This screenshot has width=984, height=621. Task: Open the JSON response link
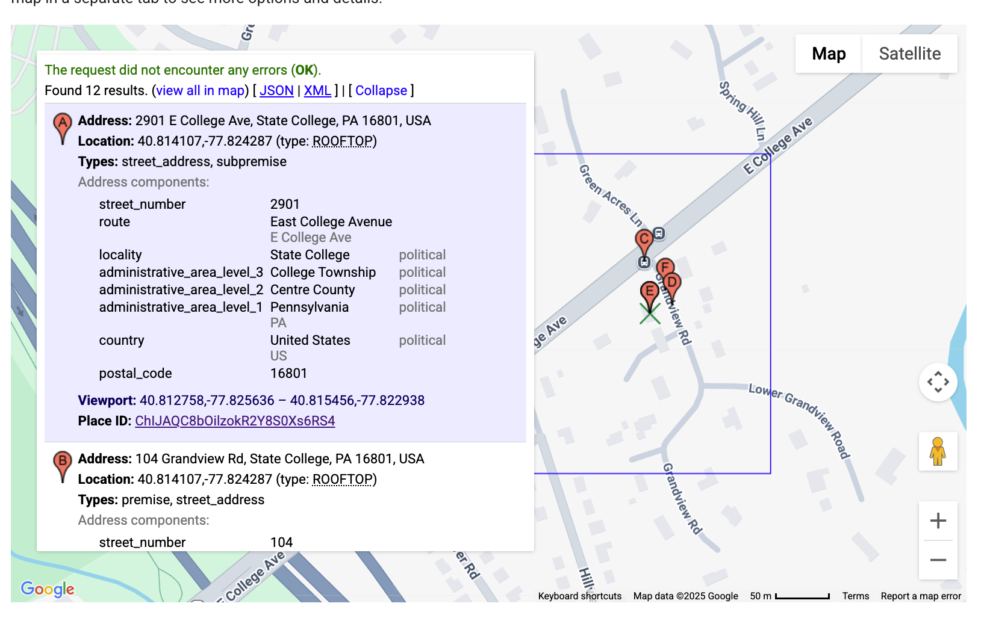[276, 90]
